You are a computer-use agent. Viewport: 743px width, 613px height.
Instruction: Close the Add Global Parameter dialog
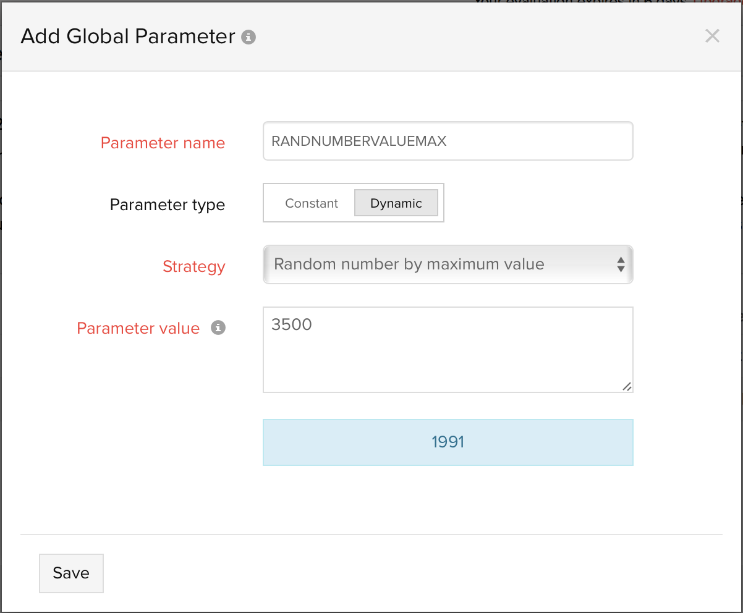[712, 36]
